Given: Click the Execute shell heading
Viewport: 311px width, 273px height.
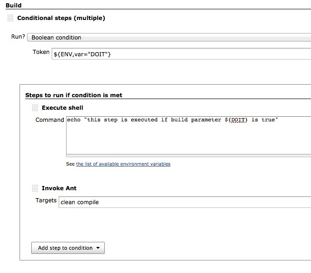Looking at the screenshot, I should (62, 108).
